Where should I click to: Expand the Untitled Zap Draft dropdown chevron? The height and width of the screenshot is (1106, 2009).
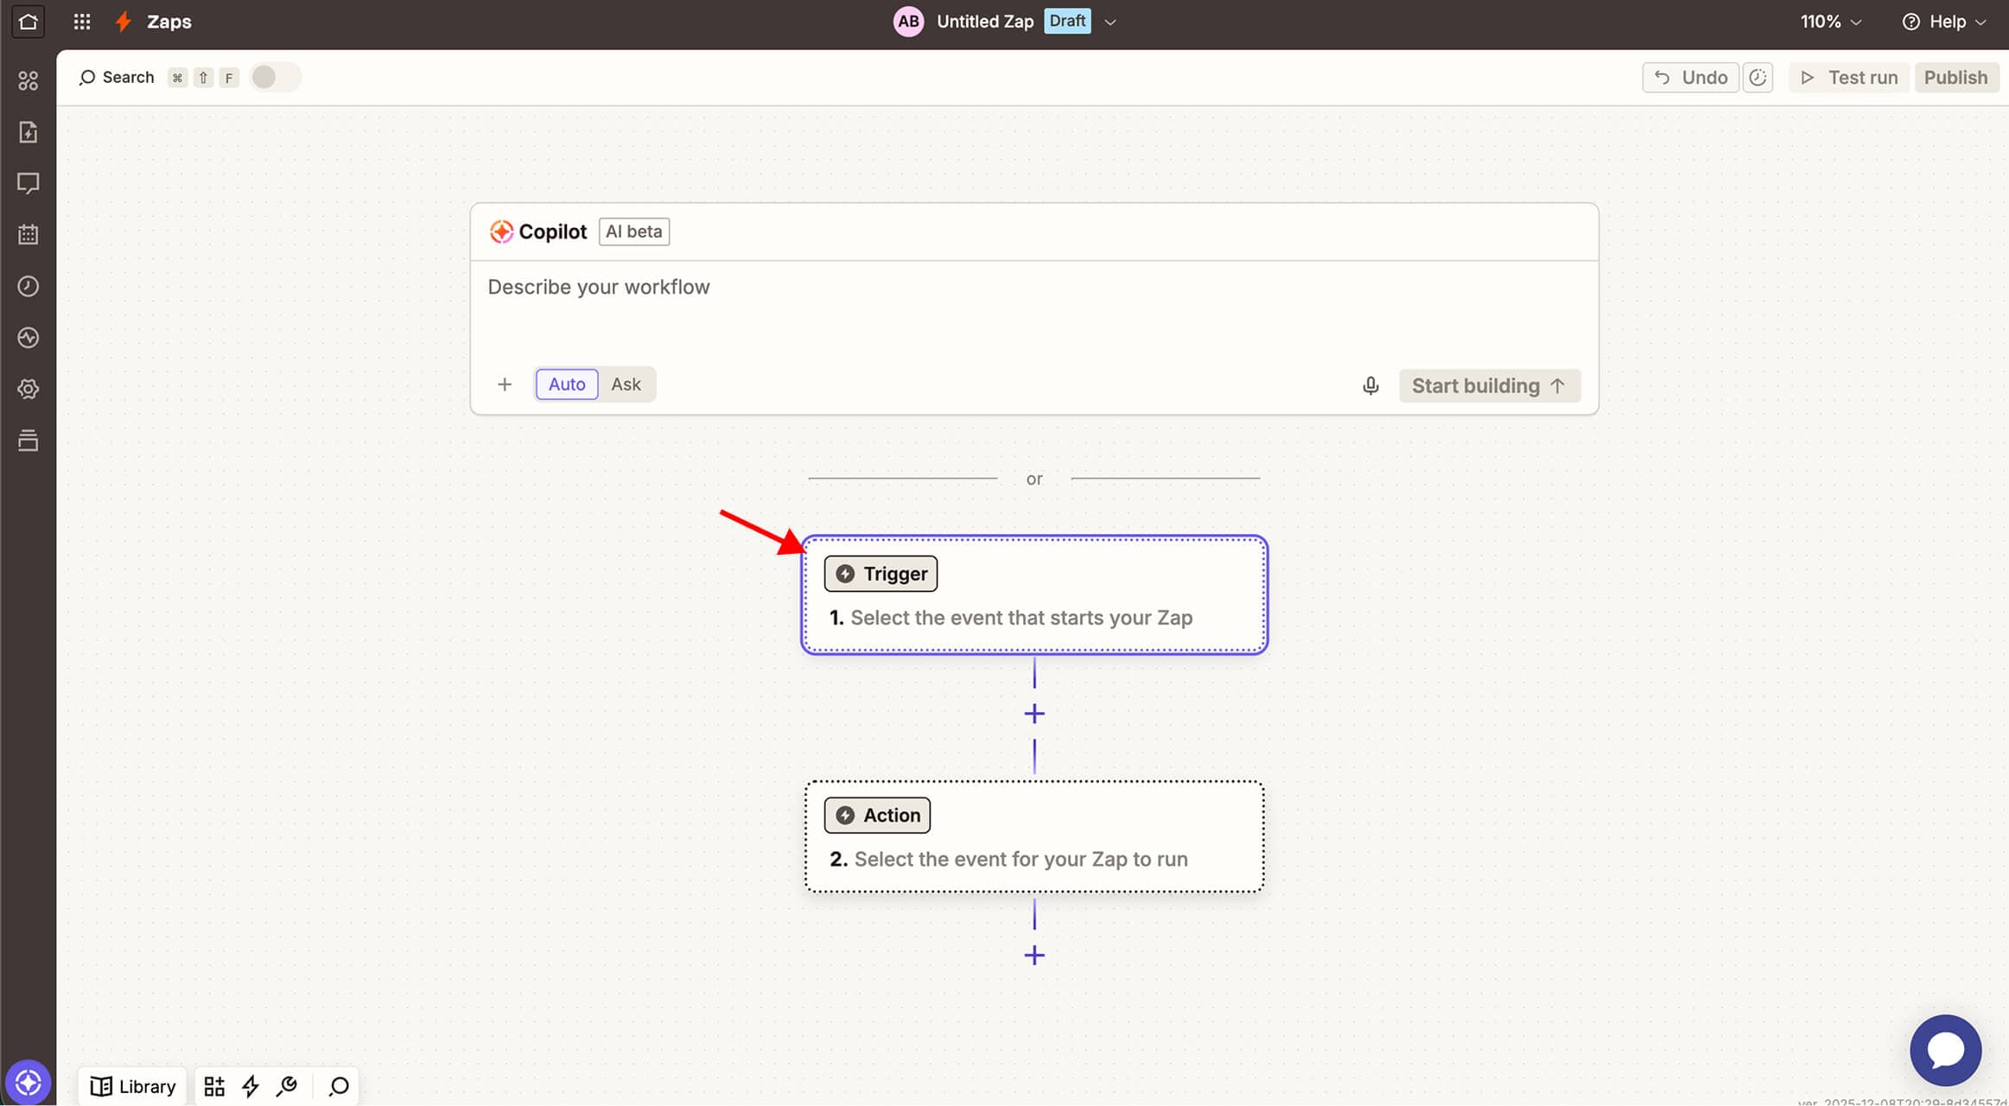(x=1110, y=22)
